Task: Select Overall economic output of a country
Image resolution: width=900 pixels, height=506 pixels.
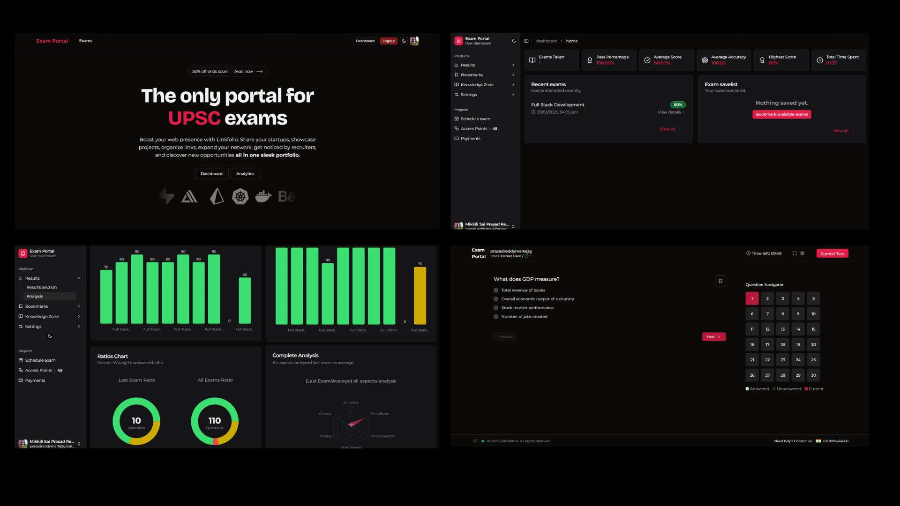Action: pos(496,299)
